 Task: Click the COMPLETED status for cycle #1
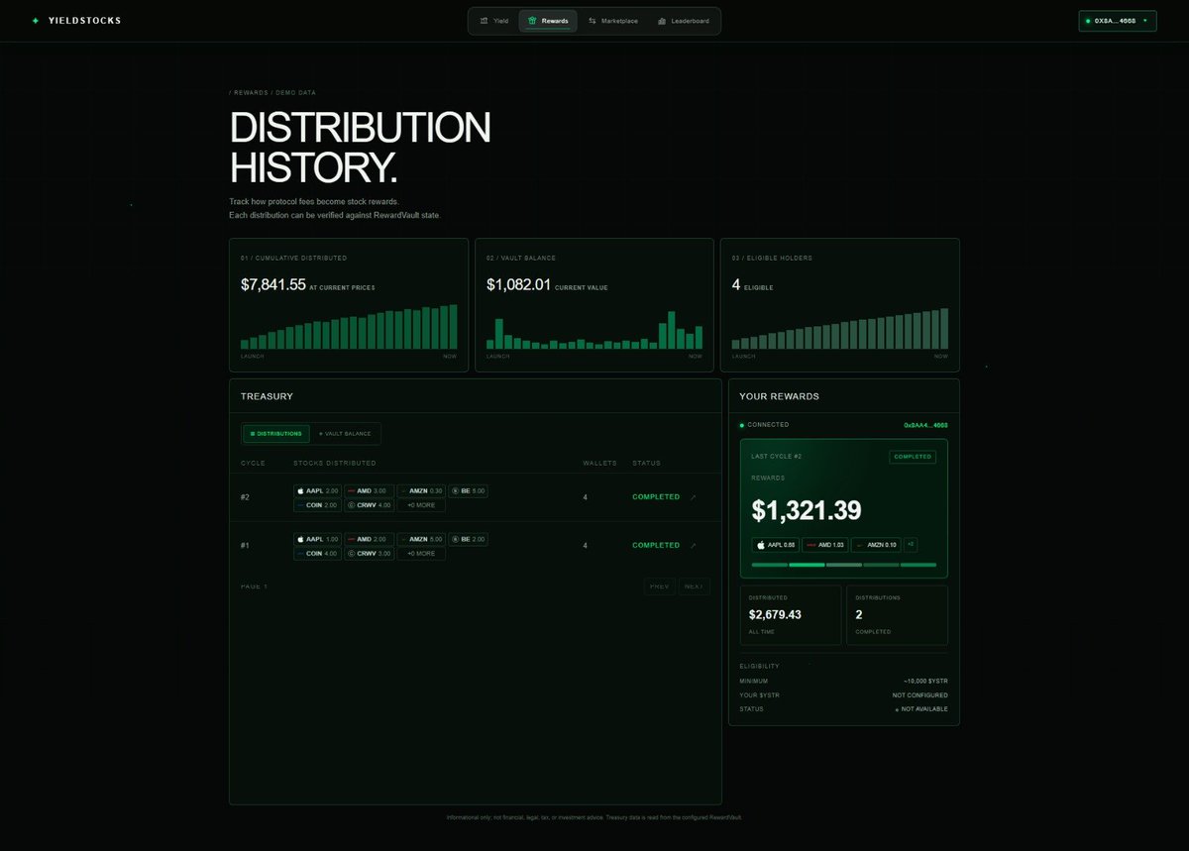(x=656, y=546)
